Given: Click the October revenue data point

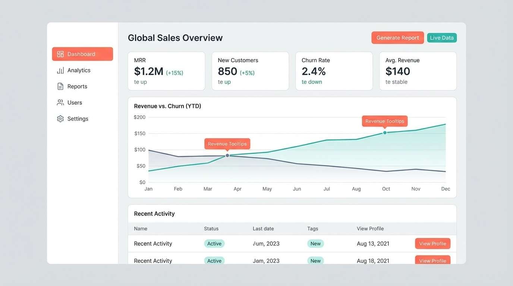Looking at the screenshot, I should coord(384,132).
